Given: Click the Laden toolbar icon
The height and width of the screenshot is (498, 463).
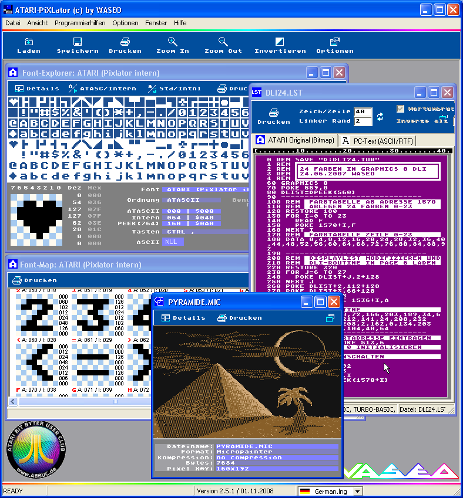Looking at the screenshot, I should [x=29, y=42].
